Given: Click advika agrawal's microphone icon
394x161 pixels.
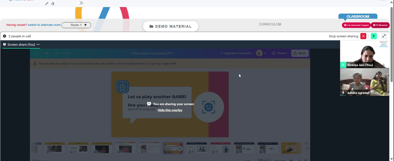Looking at the screenshot, I should [343, 93].
